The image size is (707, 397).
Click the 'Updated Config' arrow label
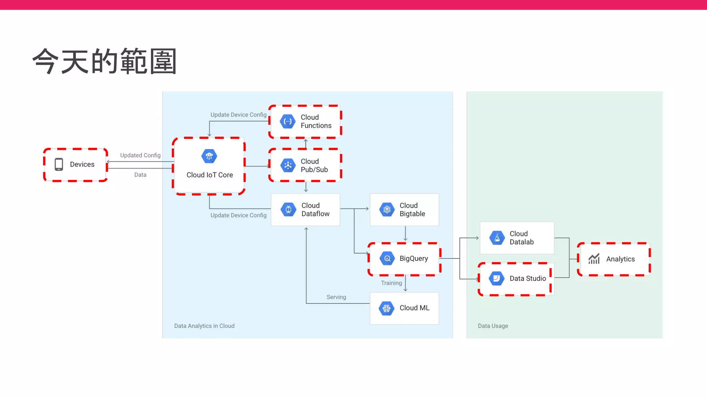[140, 155]
